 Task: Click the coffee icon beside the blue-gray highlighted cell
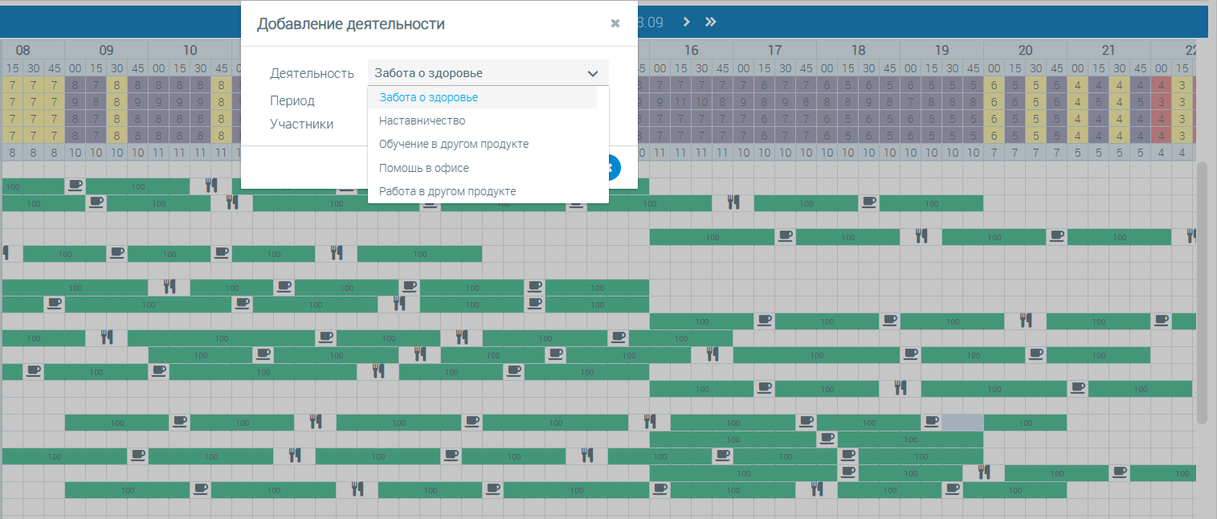click(931, 422)
